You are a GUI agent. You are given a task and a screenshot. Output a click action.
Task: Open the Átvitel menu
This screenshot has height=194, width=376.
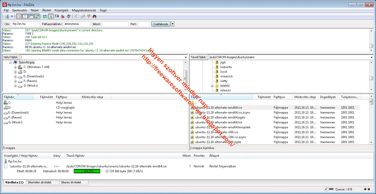pyautogui.click(x=47, y=10)
